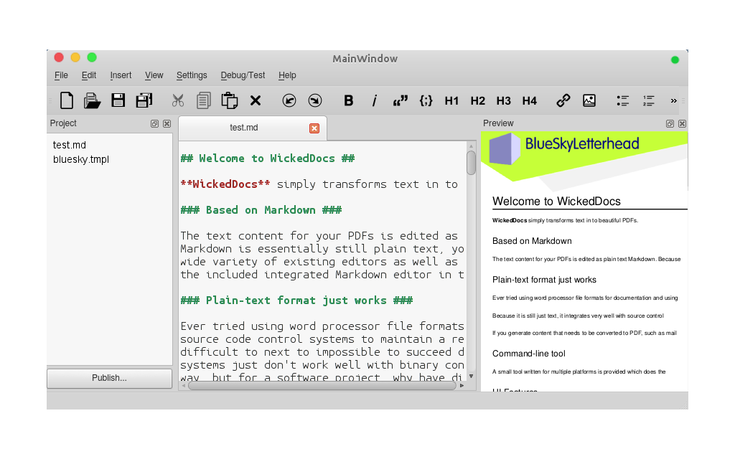Open the Insert menu

tap(121, 75)
